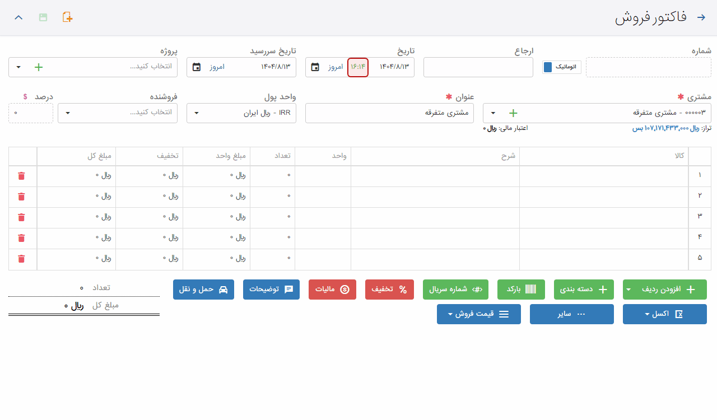This screenshot has height=420, width=717.
Task: Open the واحد پول currency dropdown
Action: (x=197, y=113)
